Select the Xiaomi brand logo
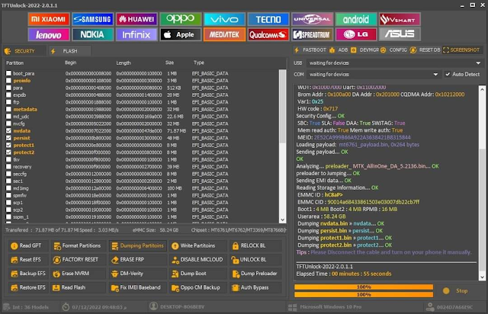Image resolution: width=488 pixels, height=314 pixels. (x=49, y=19)
